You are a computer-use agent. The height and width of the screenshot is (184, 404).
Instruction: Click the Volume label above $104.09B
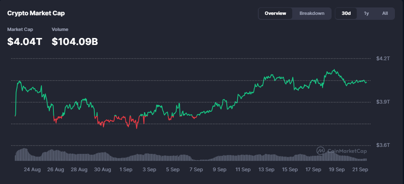(60, 29)
